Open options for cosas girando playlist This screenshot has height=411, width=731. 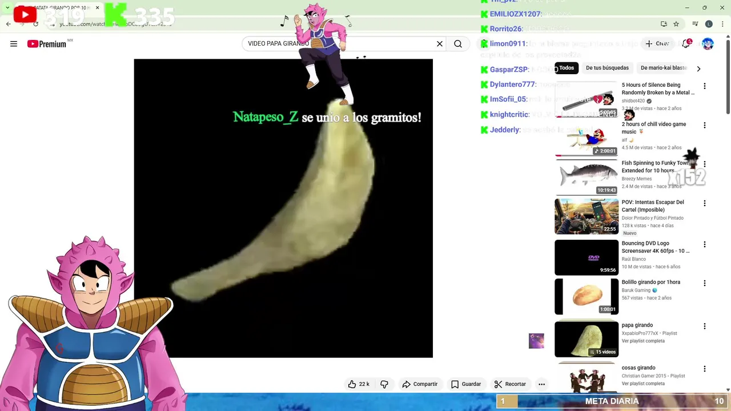[705, 369]
